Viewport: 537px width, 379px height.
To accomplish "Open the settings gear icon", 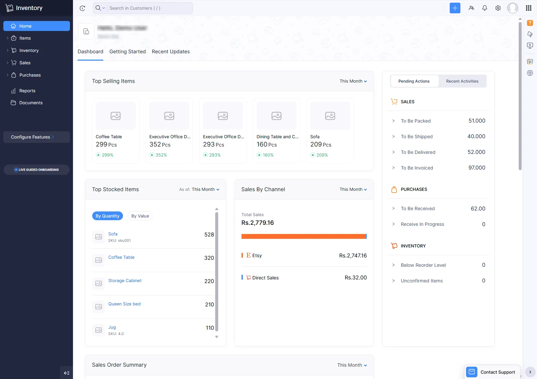I will tap(498, 8).
